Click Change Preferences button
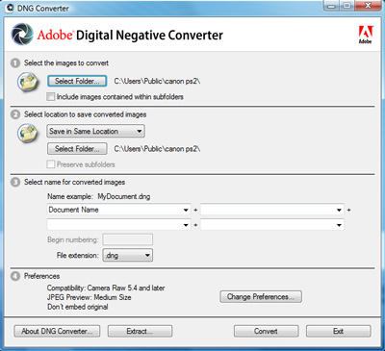 (x=261, y=296)
